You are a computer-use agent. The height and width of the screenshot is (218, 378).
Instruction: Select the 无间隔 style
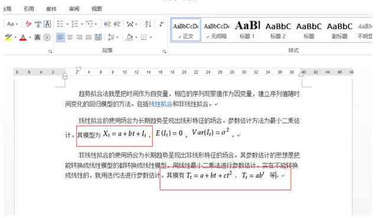(x=217, y=30)
